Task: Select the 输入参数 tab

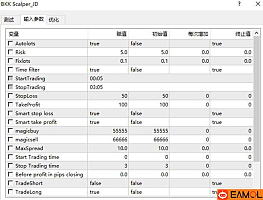Action: coord(33,20)
